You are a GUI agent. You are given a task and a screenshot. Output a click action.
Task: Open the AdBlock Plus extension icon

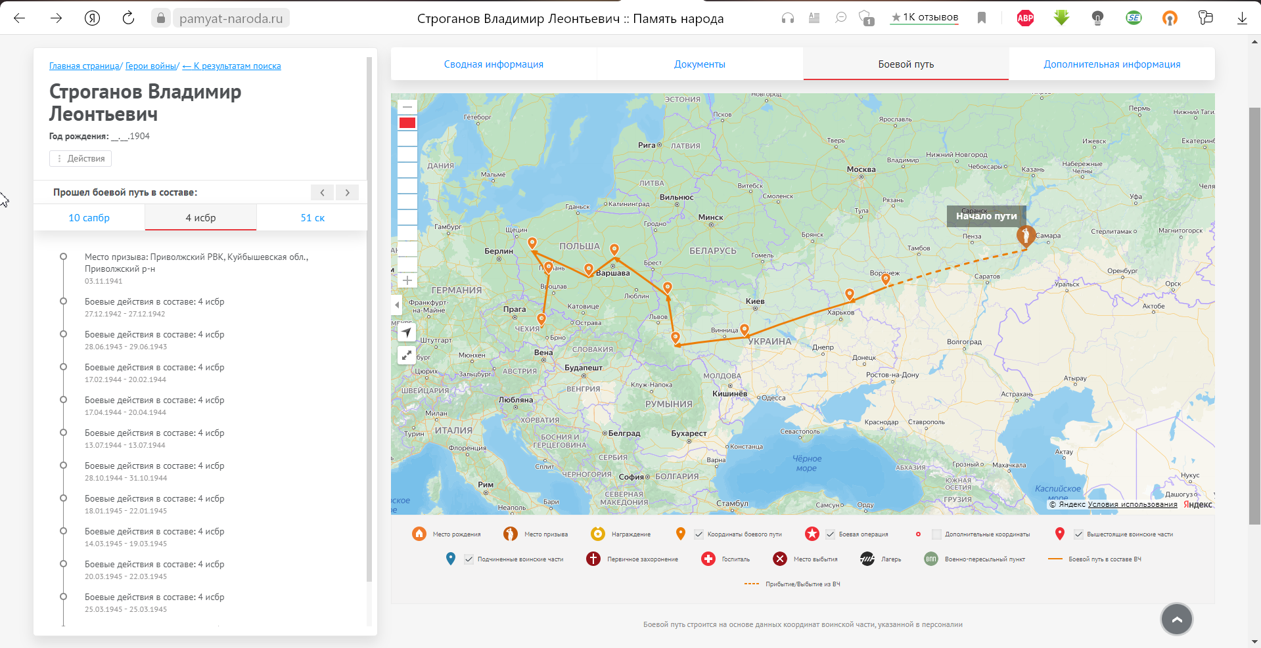pyautogui.click(x=1025, y=18)
